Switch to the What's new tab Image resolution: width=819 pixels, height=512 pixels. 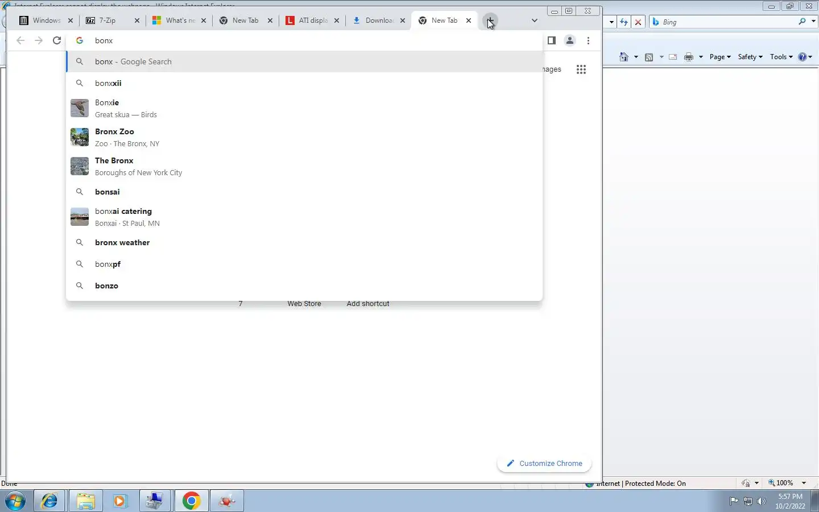179,20
